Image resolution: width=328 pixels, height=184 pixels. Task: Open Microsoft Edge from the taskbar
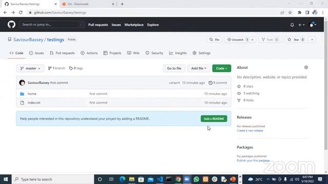click(122, 179)
